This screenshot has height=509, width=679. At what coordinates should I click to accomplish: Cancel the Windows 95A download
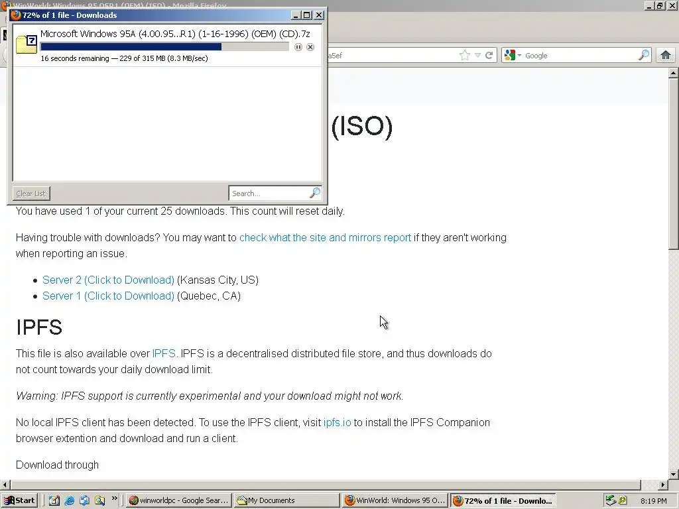[x=310, y=47]
